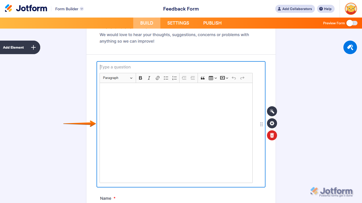Screen dimensions: 362x203
Task: Insert a hyperlink using the link icon
Action: click(157, 78)
